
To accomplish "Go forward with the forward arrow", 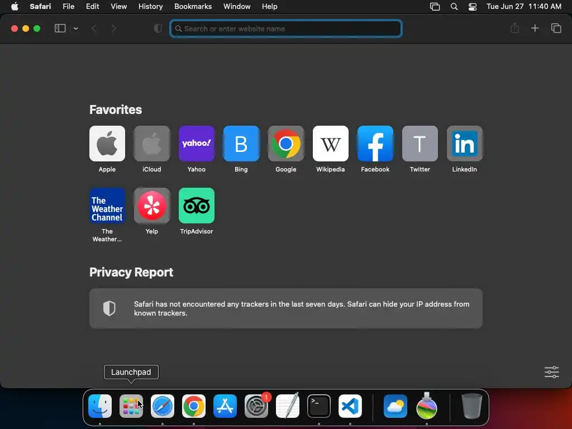I will click(113, 28).
